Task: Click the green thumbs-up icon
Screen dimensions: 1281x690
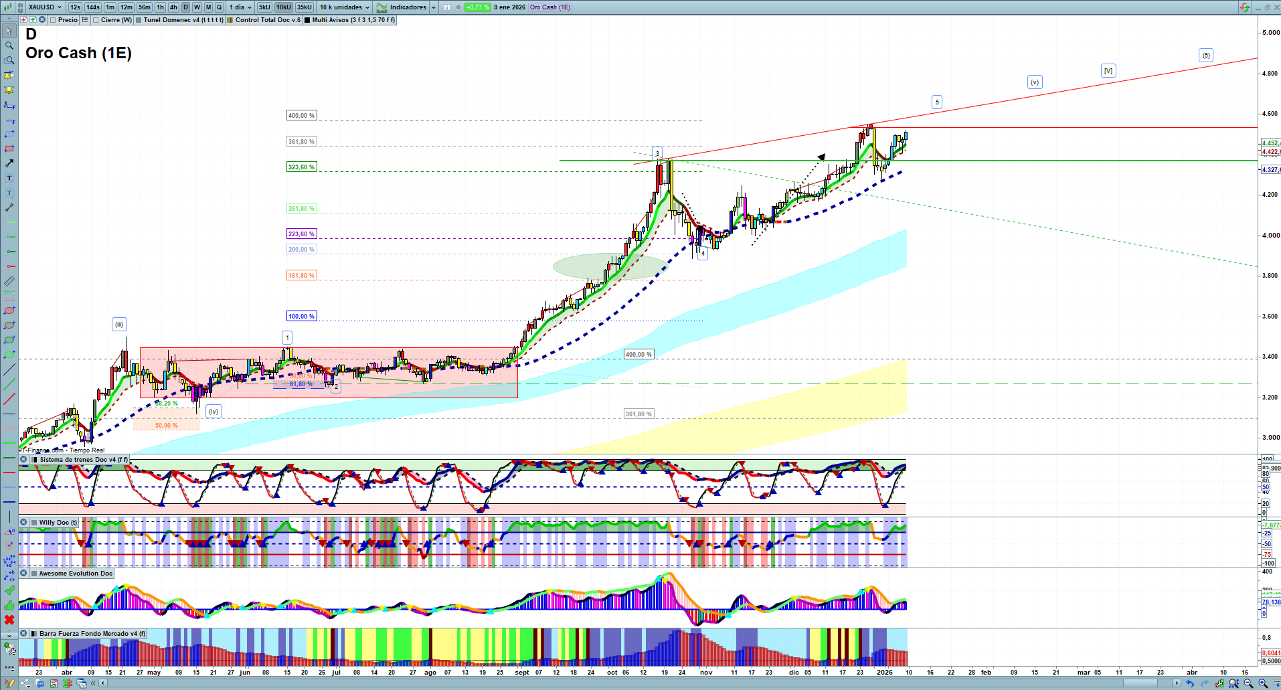Action: click(x=9, y=605)
